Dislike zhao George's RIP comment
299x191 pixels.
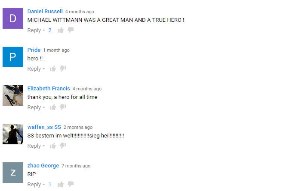[71, 184]
